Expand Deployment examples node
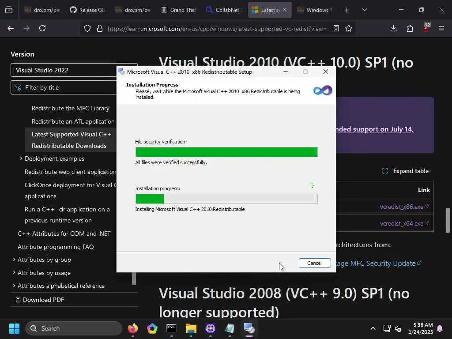Image resolution: width=452 pixels, height=339 pixels. [x=21, y=158]
